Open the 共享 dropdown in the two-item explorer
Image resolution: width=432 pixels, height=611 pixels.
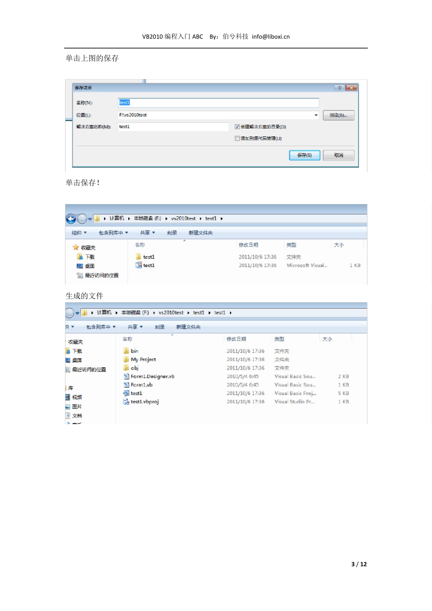148,233
